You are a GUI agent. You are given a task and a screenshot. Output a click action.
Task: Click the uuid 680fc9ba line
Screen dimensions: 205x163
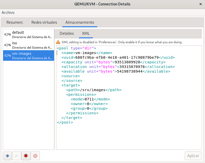pyautogui.click(x=118, y=57)
